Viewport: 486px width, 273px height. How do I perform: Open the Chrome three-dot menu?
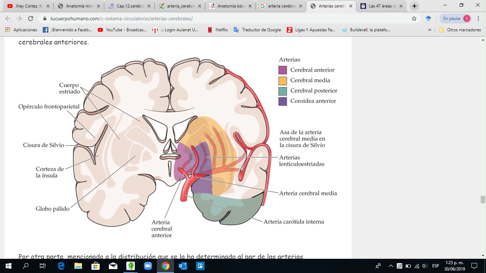[x=479, y=18]
